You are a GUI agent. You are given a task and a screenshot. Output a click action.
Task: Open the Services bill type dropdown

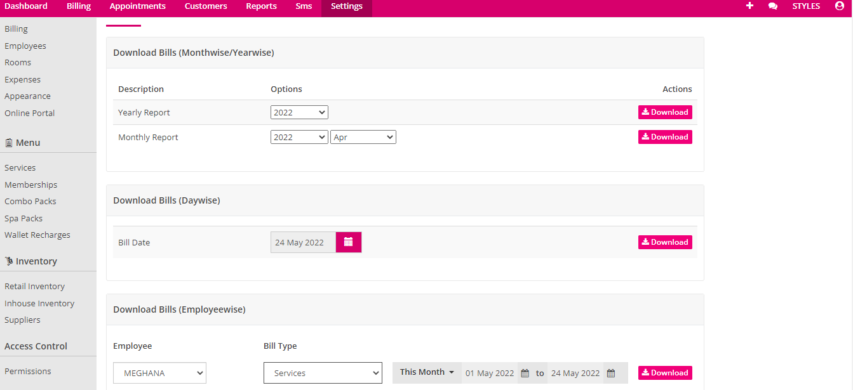coord(323,373)
